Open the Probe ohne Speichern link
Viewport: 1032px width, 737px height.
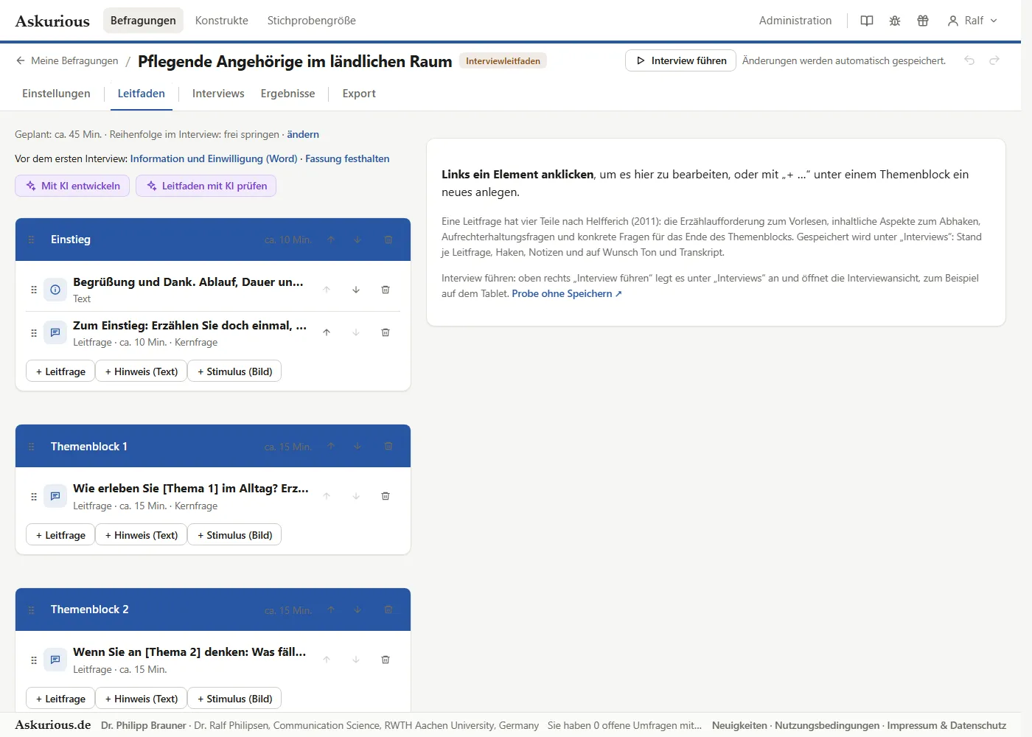pos(567,293)
